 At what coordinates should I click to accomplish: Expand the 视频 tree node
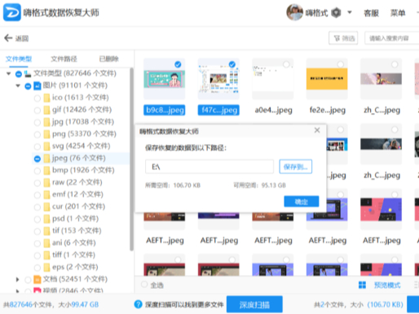tap(17, 291)
